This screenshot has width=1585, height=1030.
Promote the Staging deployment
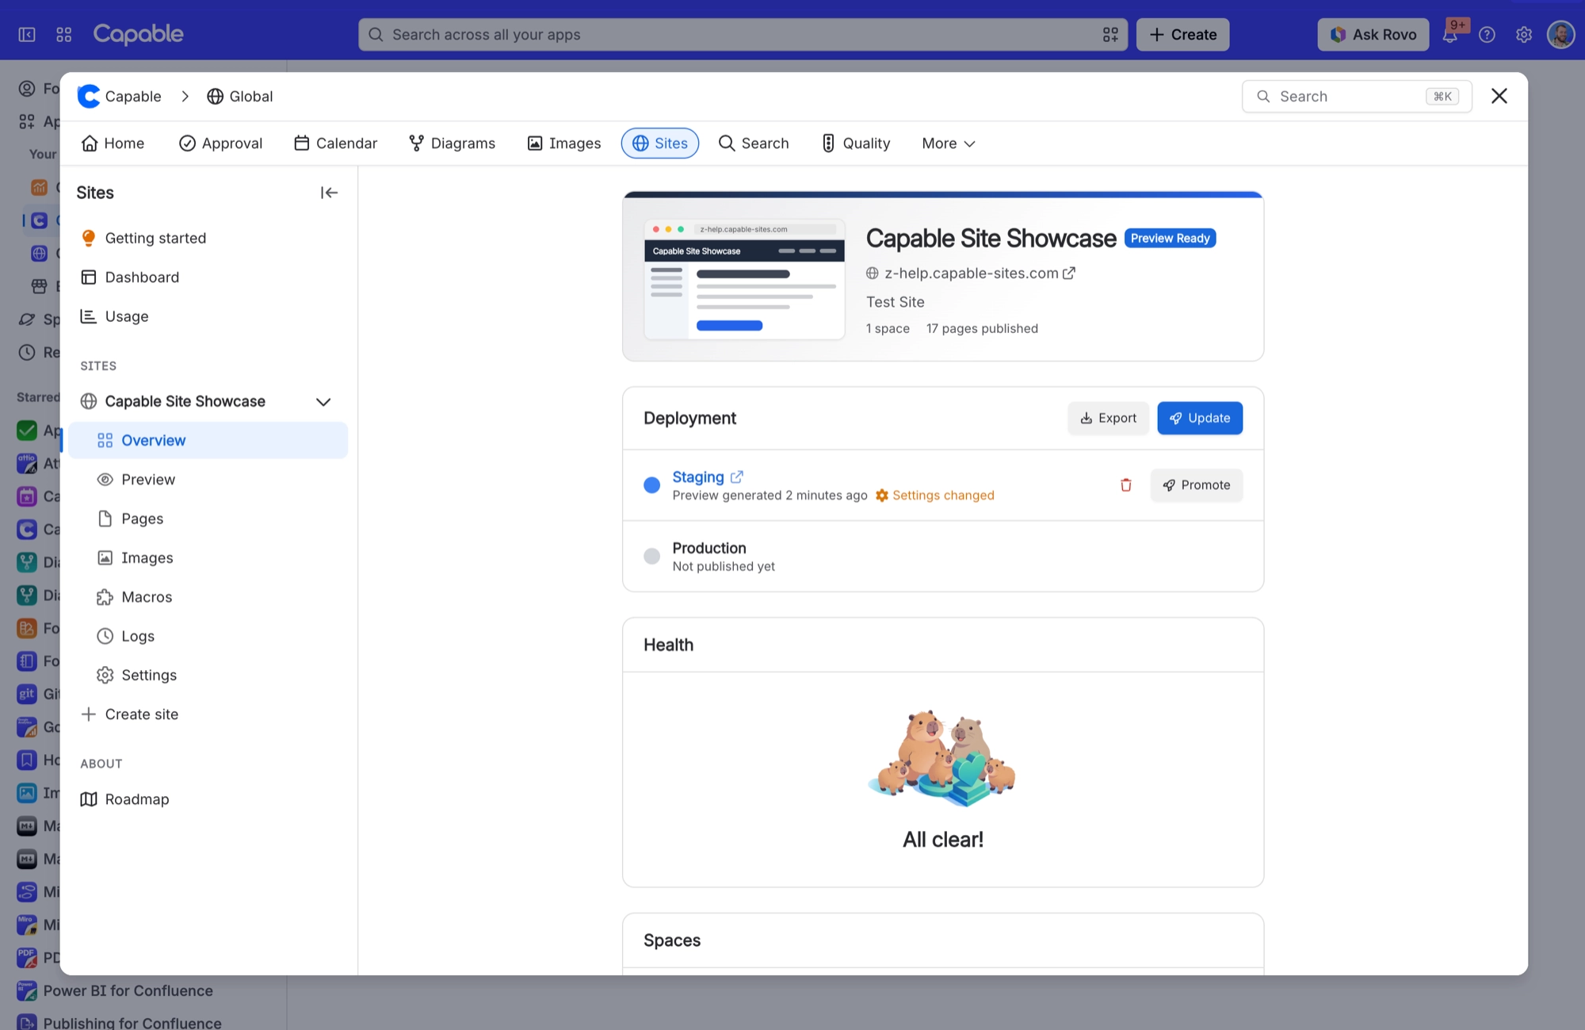(1197, 485)
